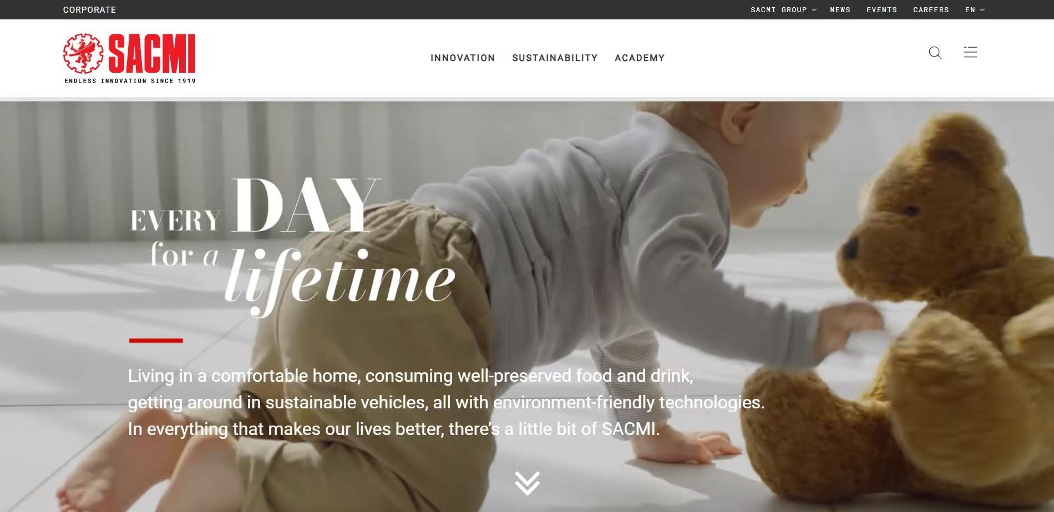Open the CAREERS link
Image resolution: width=1054 pixels, height=512 pixels.
click(x=931, y=9)
